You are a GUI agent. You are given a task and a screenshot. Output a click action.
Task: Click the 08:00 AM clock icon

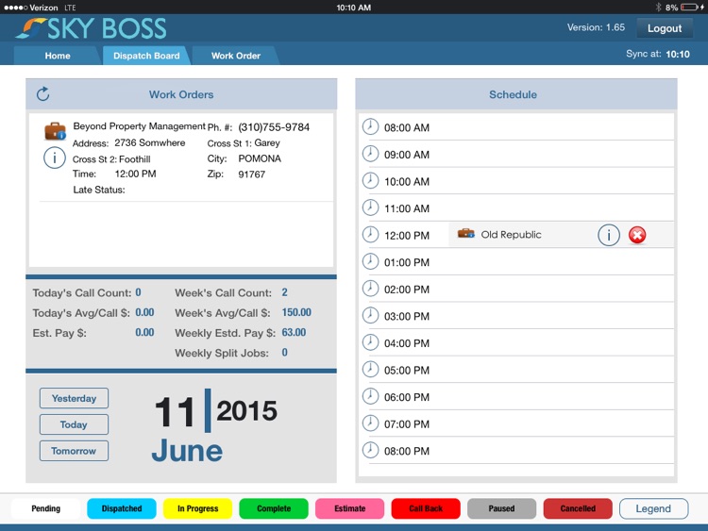tap(370, 126)
